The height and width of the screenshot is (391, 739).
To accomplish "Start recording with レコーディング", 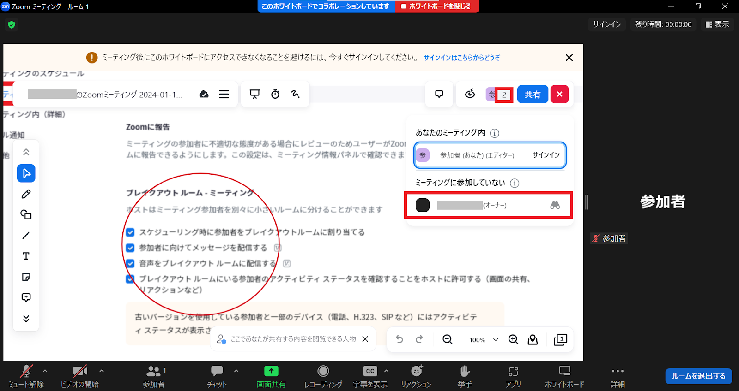I will point(323,376).
